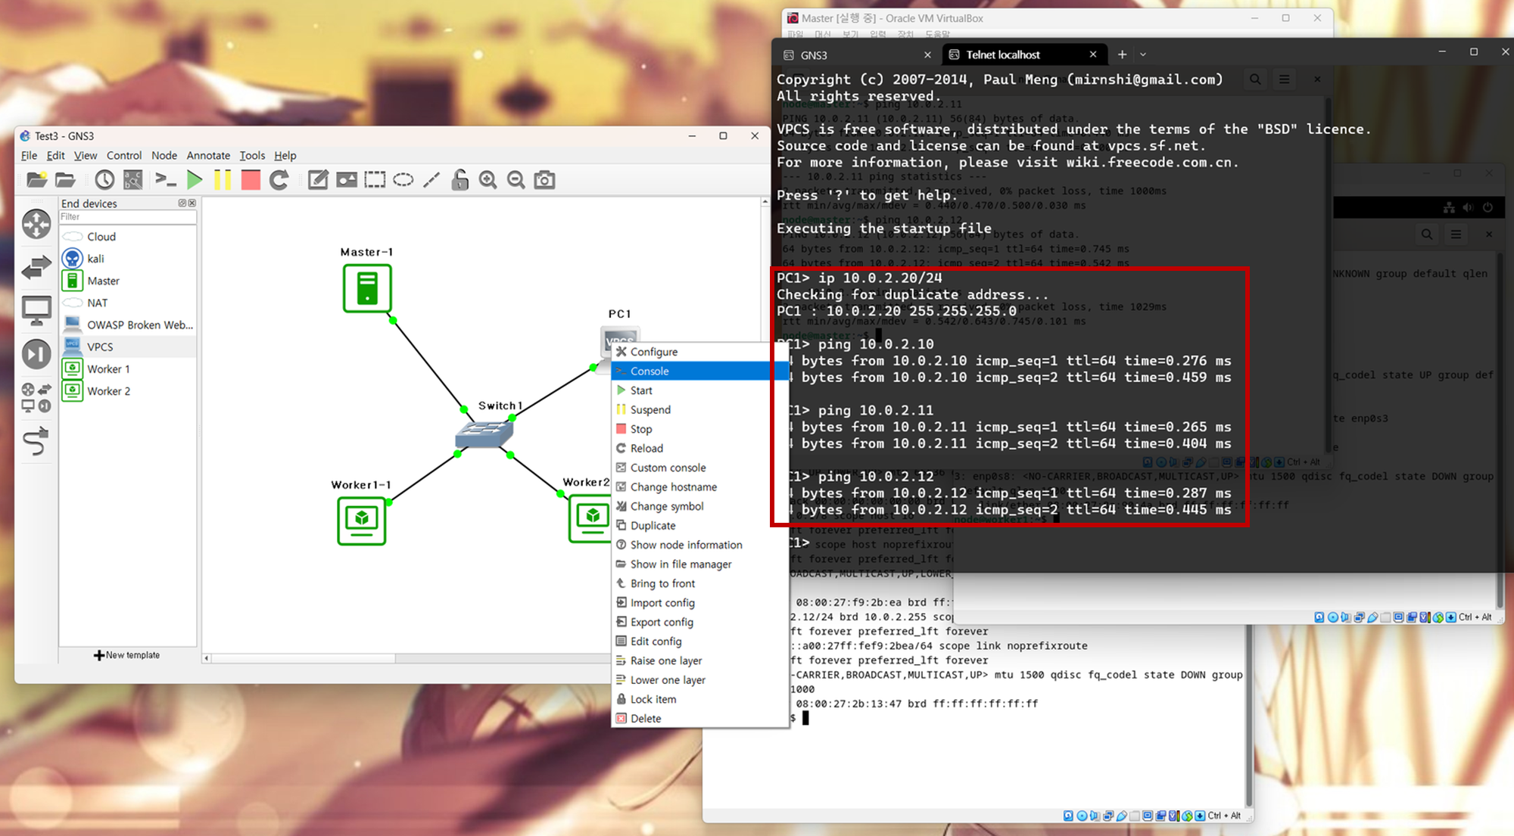Select the Draw rectangle tool
Image resolution: width=1514 pixels, height=836 pixels.
pyautogui.click(x=375, y=180)
